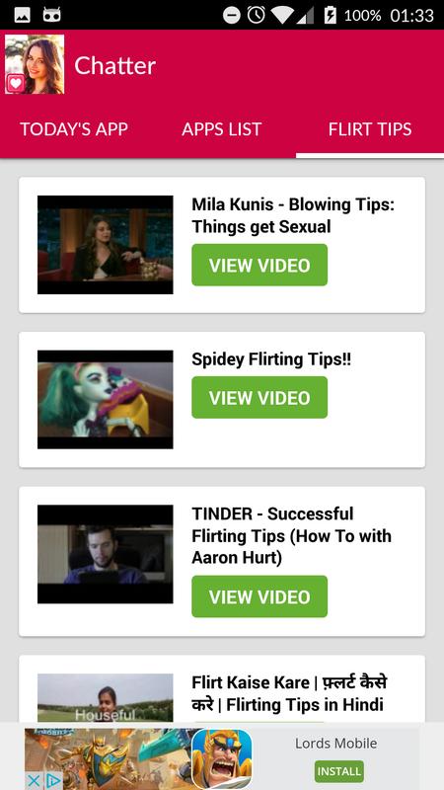This screenshot has height=790, width=444.
Task: Open the Aaron Hurt TINDER thumbnail
Action: click(x=106, y=554)
